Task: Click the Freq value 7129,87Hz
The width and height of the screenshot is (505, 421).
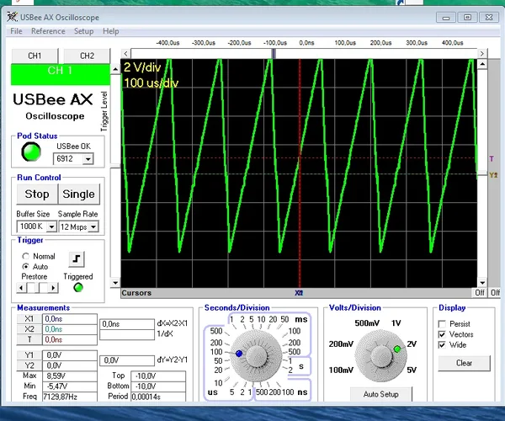Action: (x=70, y=397)
